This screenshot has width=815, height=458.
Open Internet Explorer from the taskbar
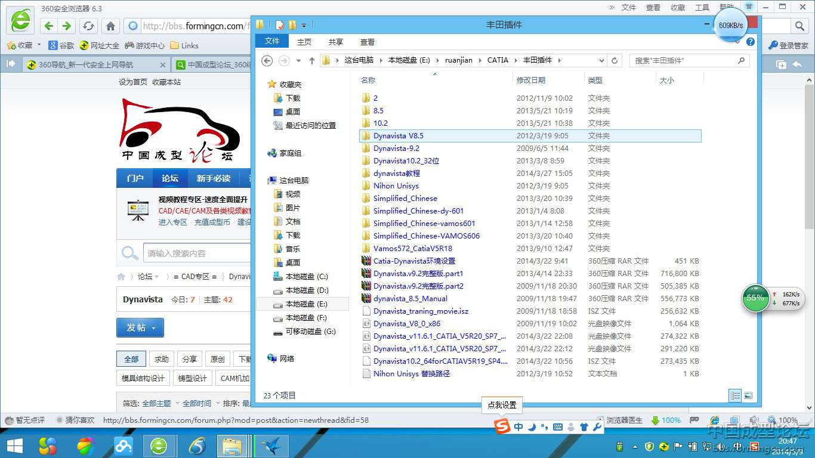[196, 445]
